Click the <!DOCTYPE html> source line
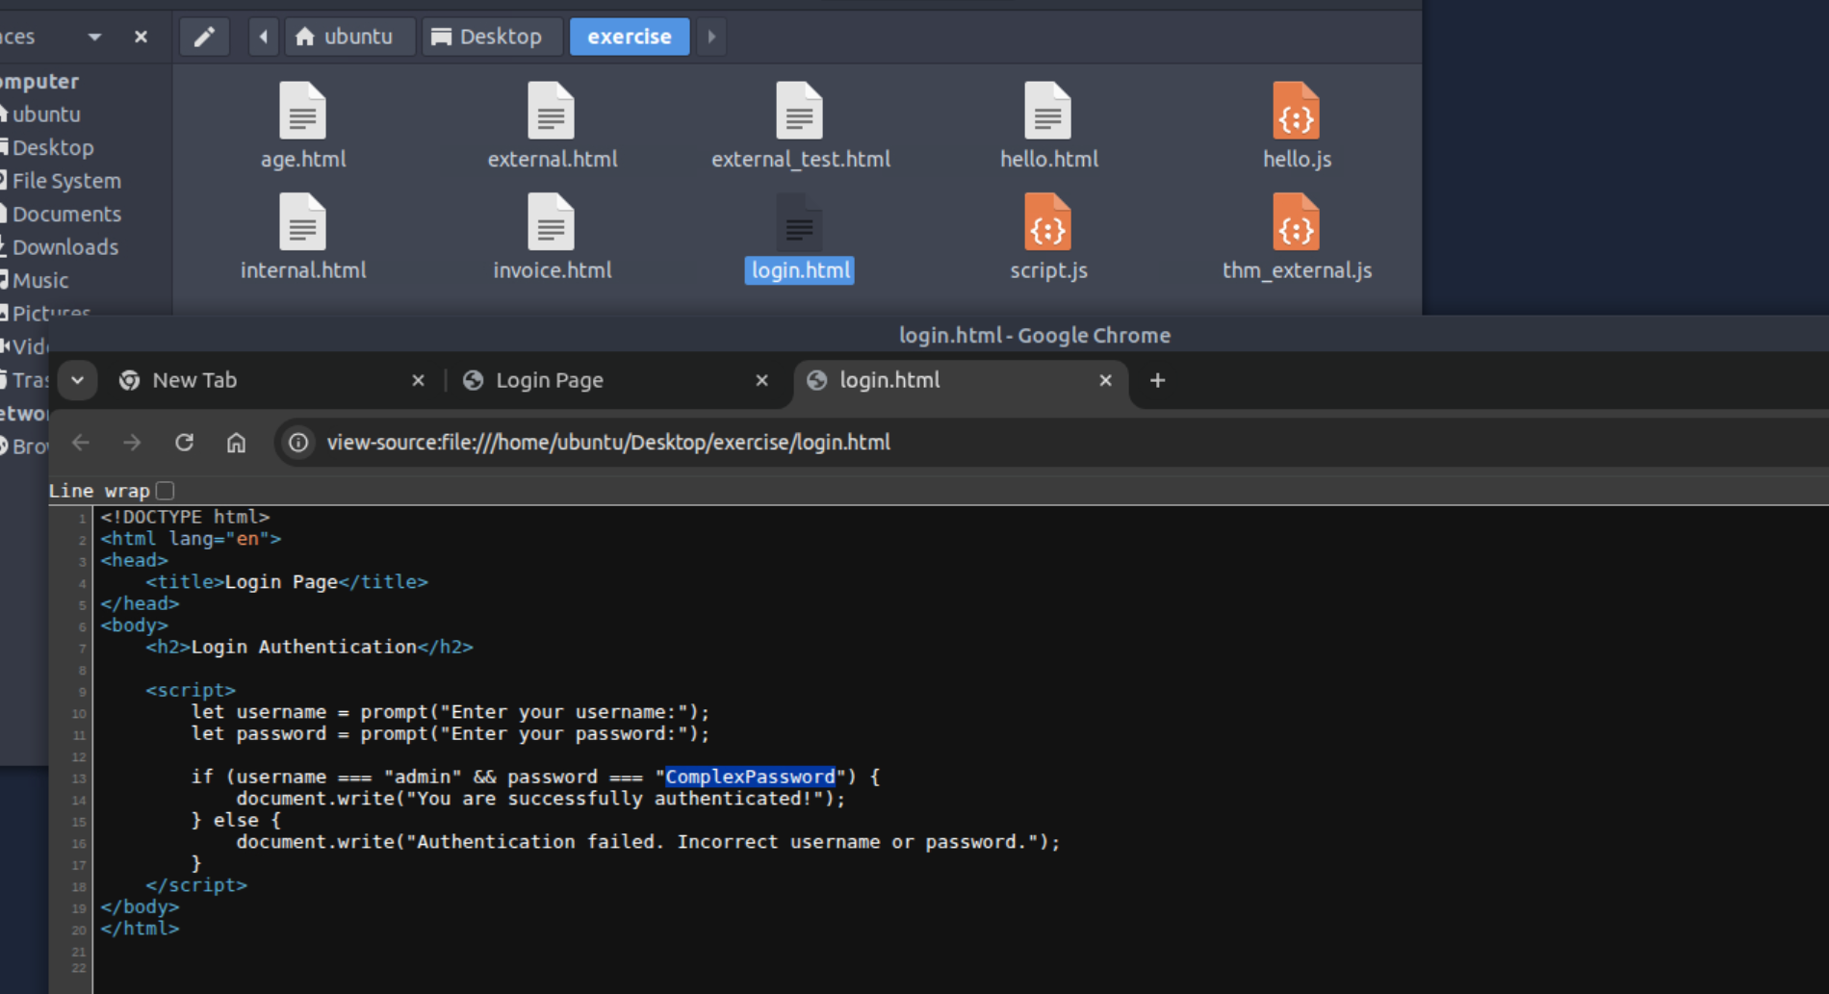Image resolution: width=1829 pixels, height=994 pixels. pyautogui.click(x=185, y=517)
